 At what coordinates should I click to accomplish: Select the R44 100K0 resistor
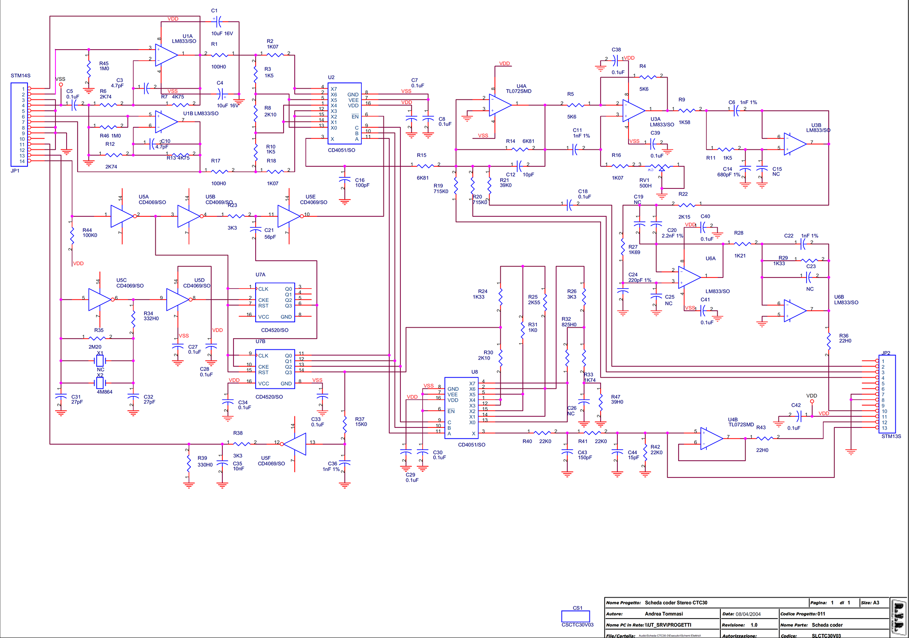72,236
